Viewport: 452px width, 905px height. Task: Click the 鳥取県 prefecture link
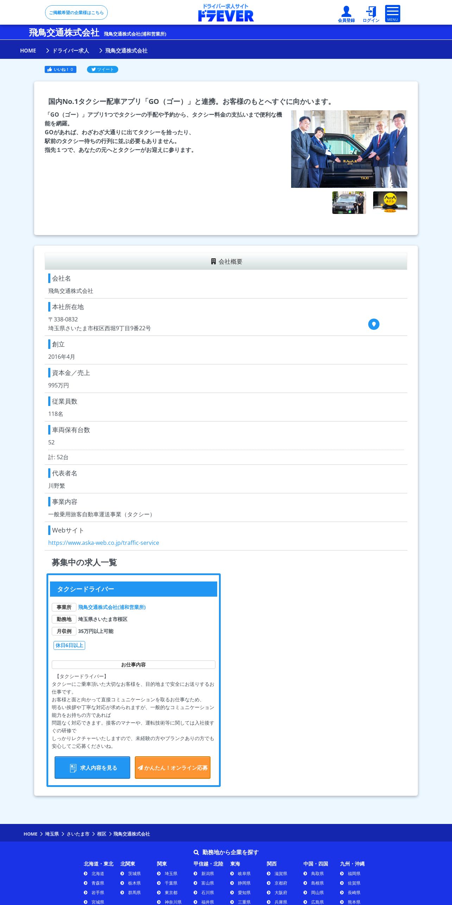[318, 874]
